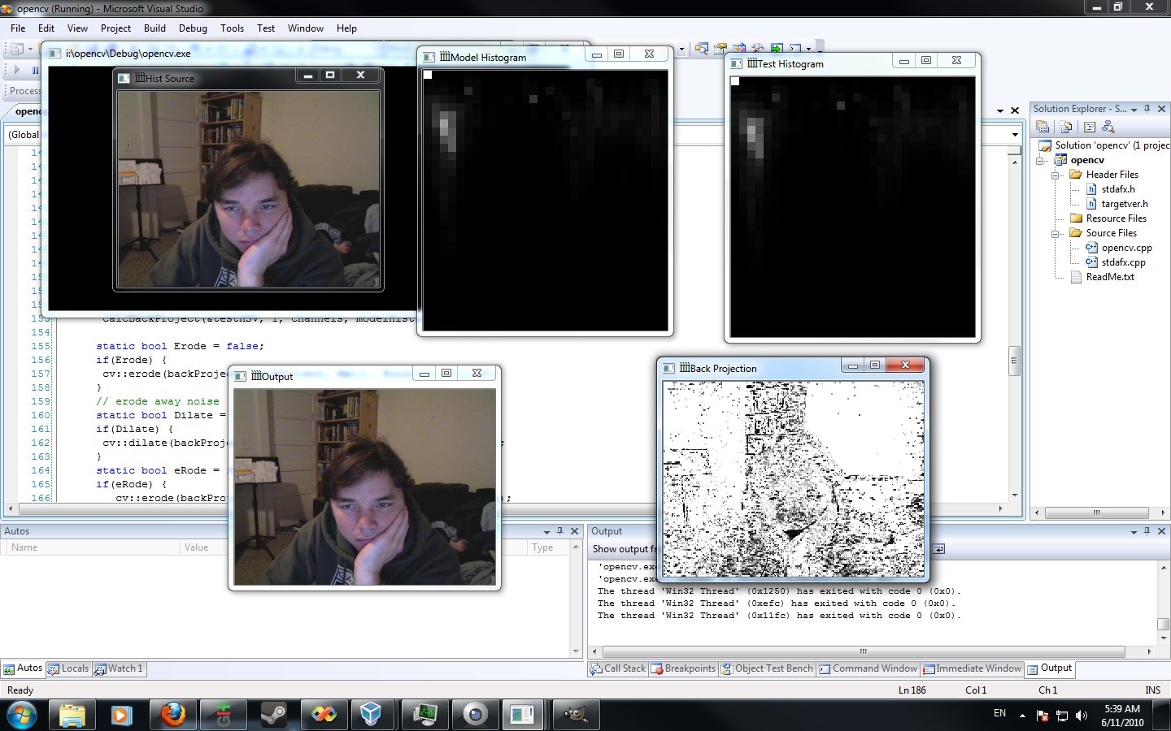Select targetver.h in Solution Explorer

(1125, 204)
